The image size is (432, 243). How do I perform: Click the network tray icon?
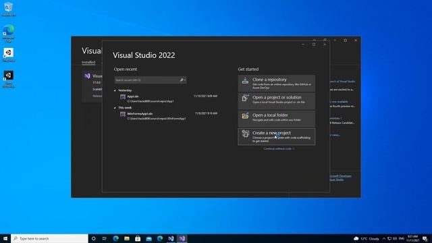(x=389, y=238)
